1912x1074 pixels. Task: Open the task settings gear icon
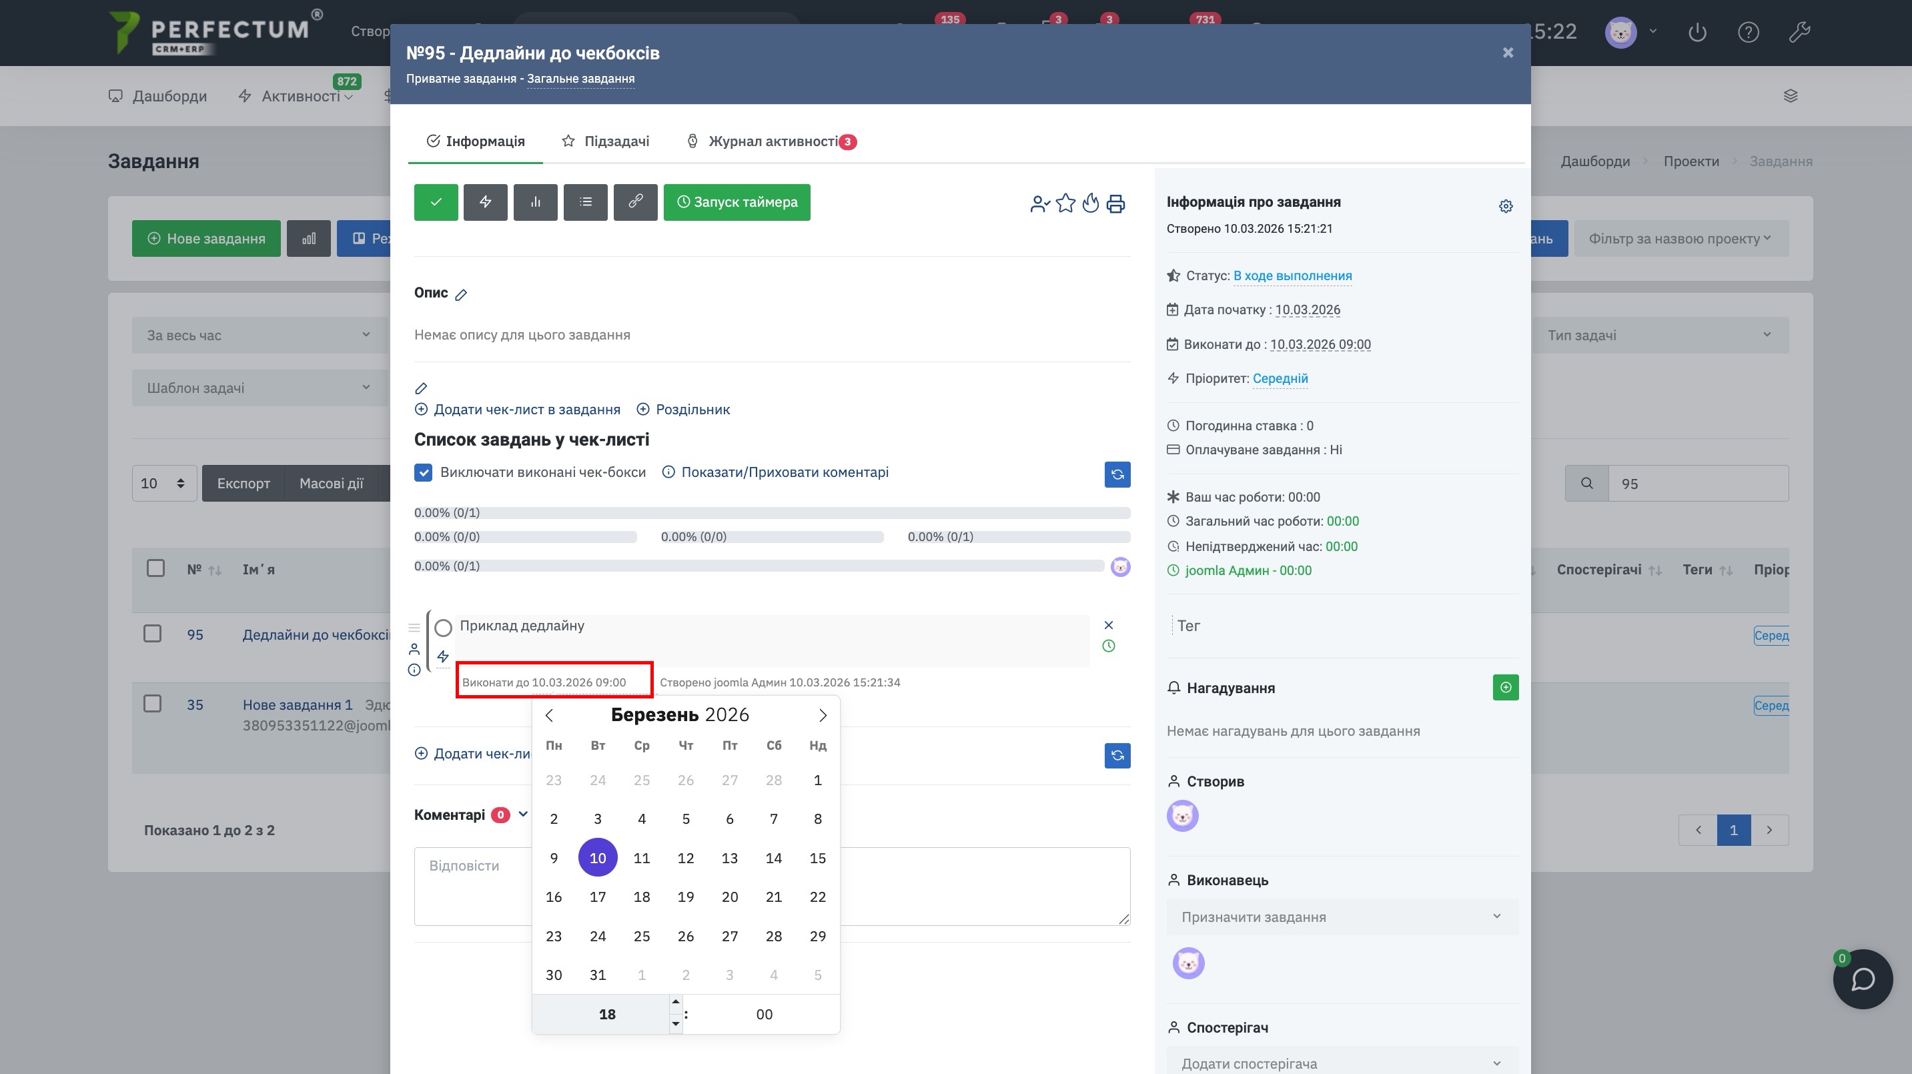coord(1505,206)
